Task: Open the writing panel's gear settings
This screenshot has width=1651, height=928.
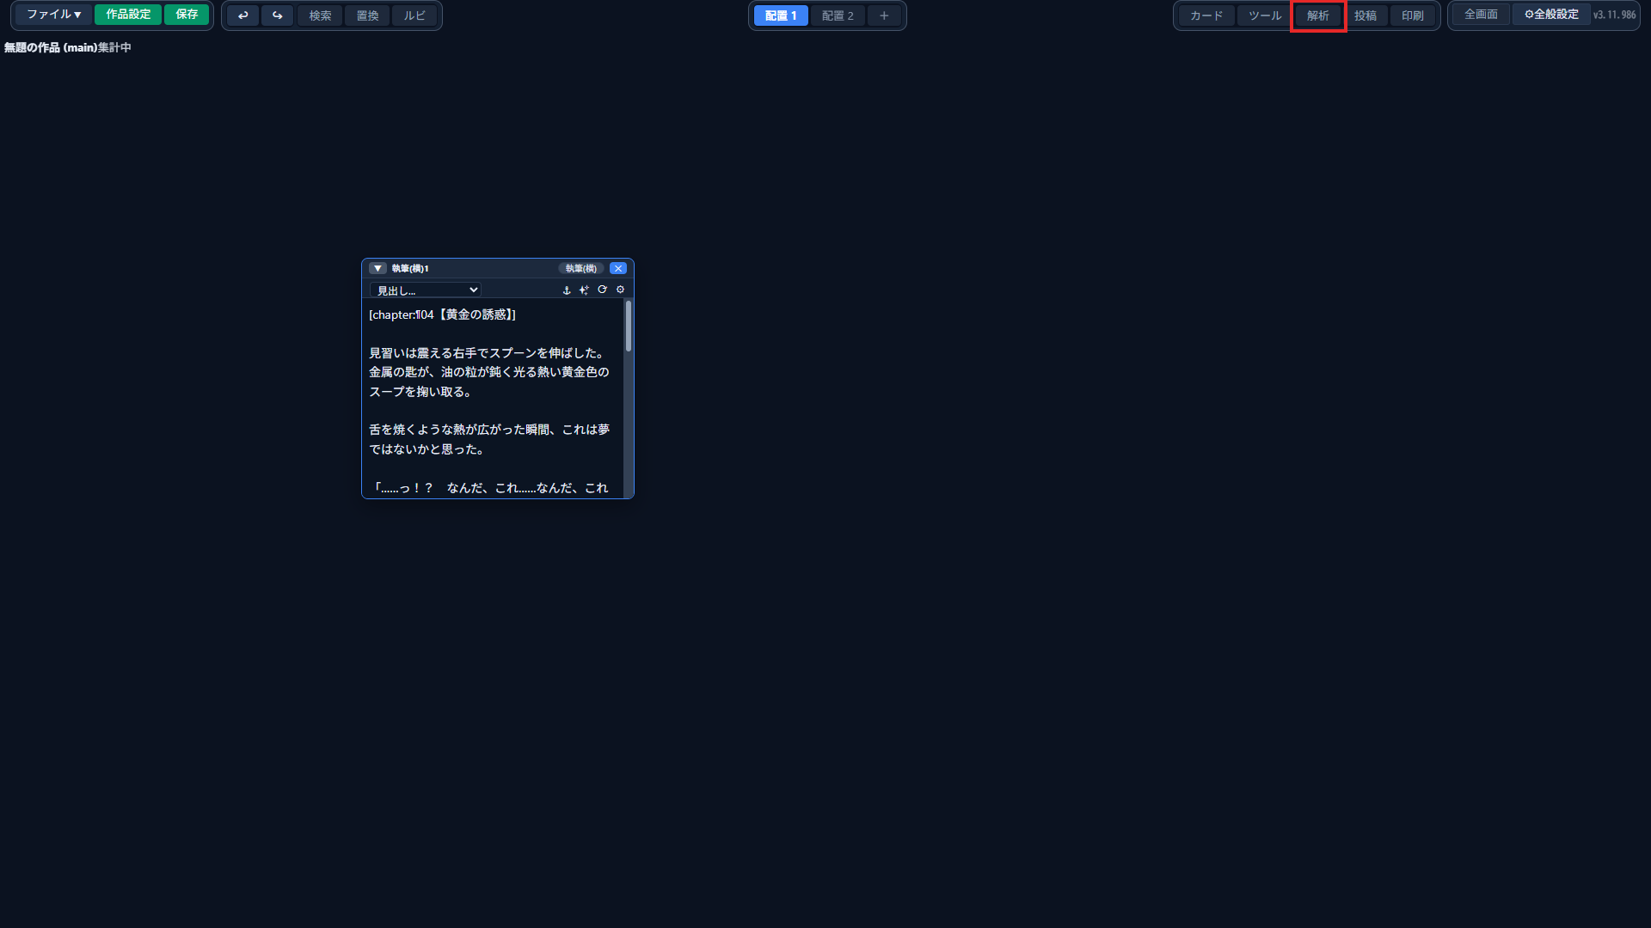Action: pos(620,290)
